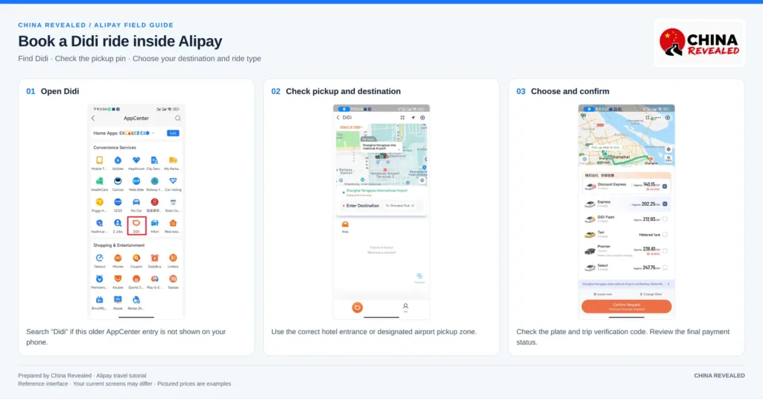Click the Leave note link
The width and height of the screenshot is (763, 399).
[x=603, y=295]
